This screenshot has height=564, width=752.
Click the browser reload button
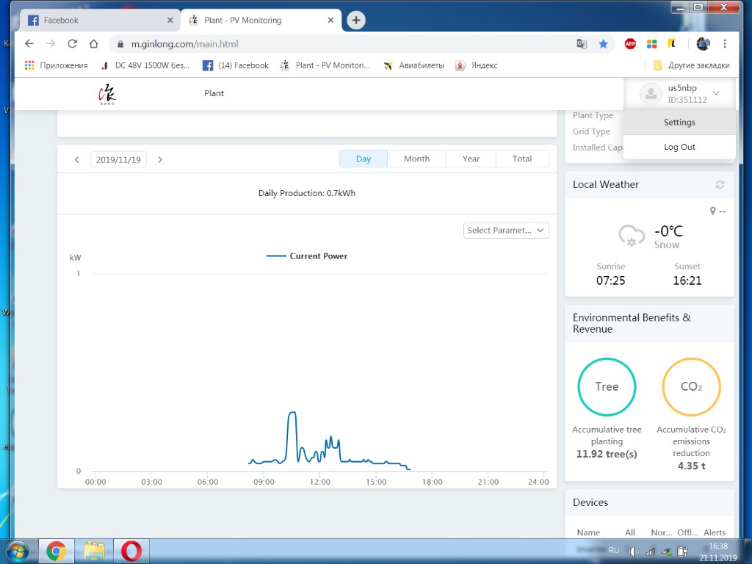(x=72, y=43)
